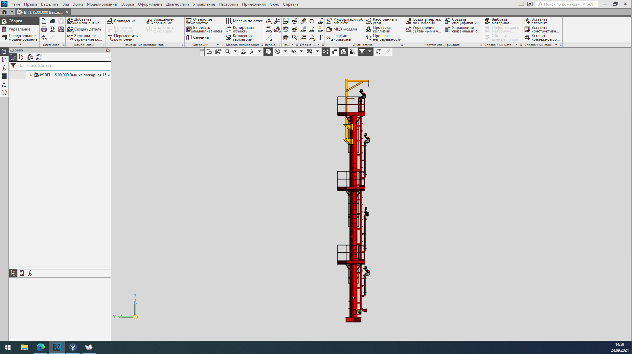
Task: Open variables fx panel in left sidebar
Action: click(x=4, y=68)
